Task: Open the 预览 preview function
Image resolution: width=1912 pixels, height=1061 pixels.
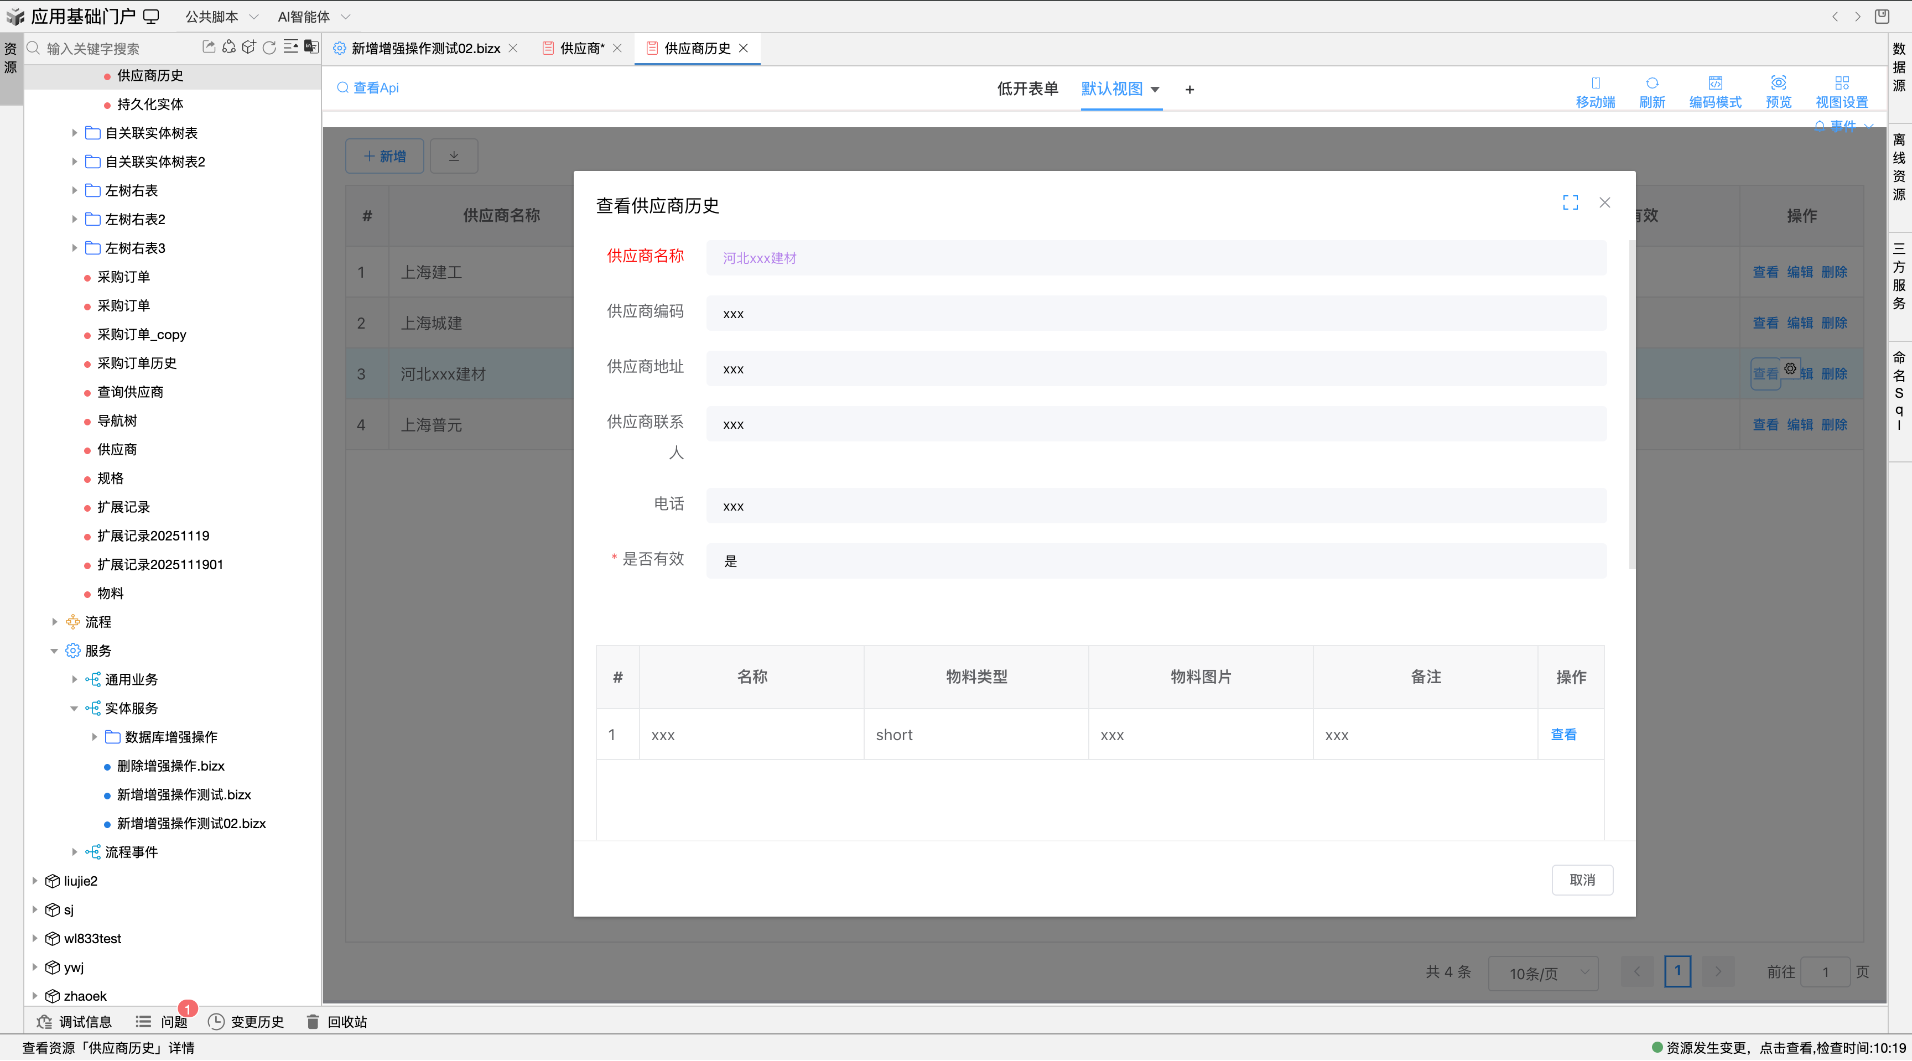Action: 1779,91
